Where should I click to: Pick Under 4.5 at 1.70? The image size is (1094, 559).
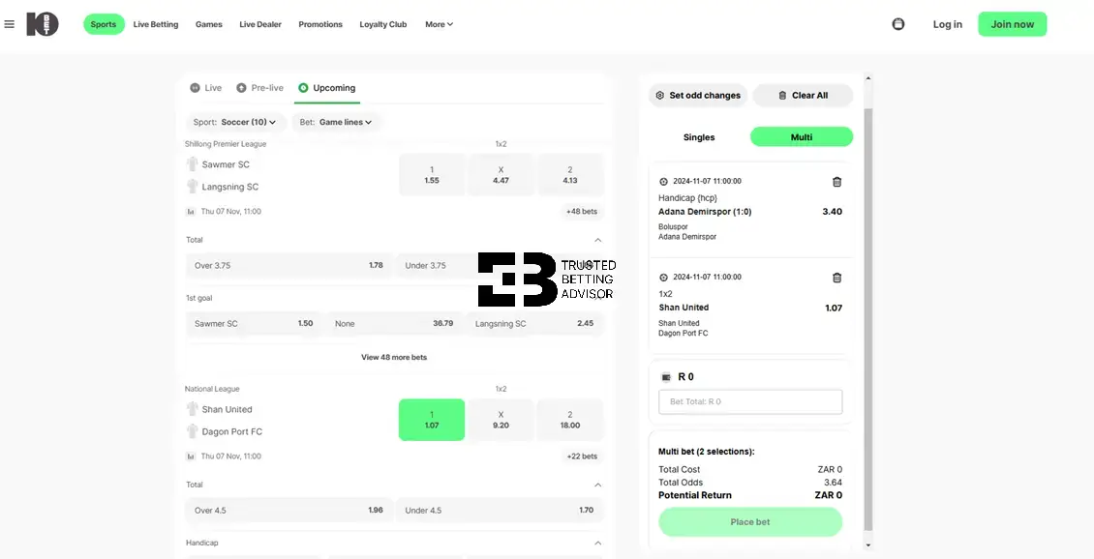pyautogui.click(x=500, y=511)
